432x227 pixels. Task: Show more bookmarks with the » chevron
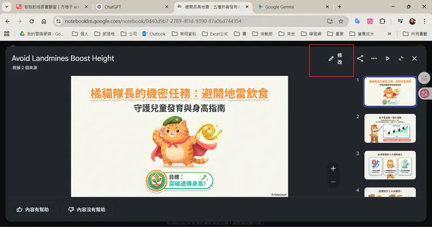(x=389, y=34)
